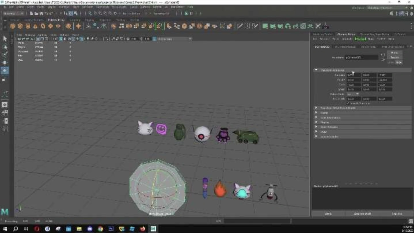414x233 pixels.
Task: Open the Edit Mesh menu
Action: click(x=87, y=7)
